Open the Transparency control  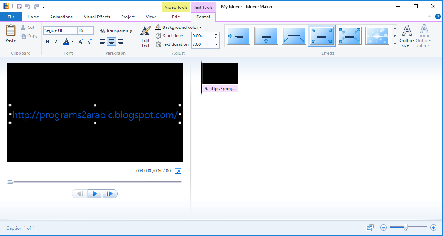(116, 30)
